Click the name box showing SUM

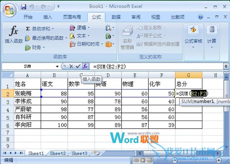(28, 66)
